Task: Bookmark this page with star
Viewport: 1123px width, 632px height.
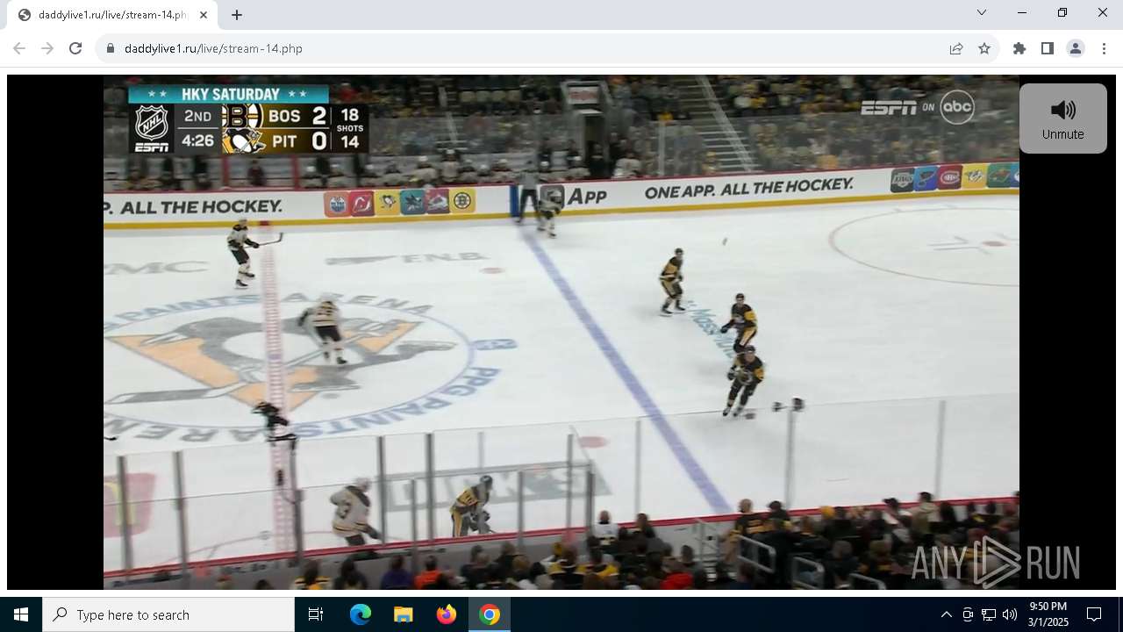Action: tap(984, 48)
